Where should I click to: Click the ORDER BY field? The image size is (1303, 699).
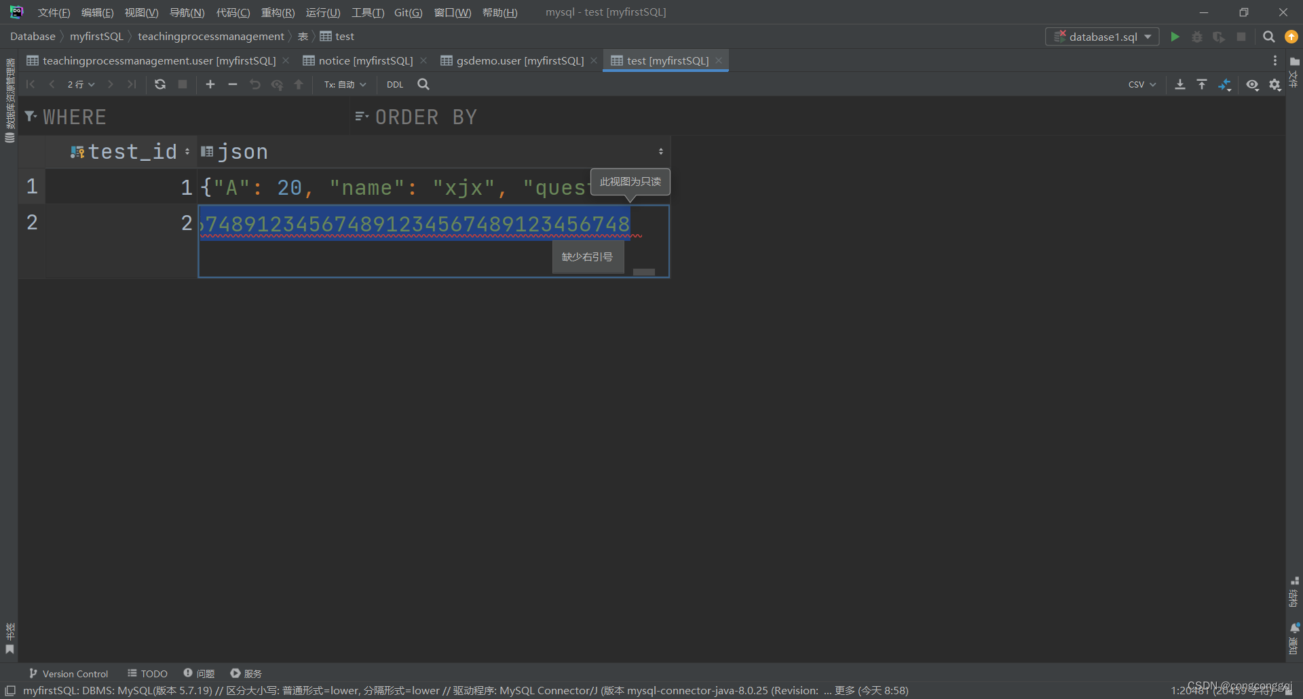tap(818, 117)
